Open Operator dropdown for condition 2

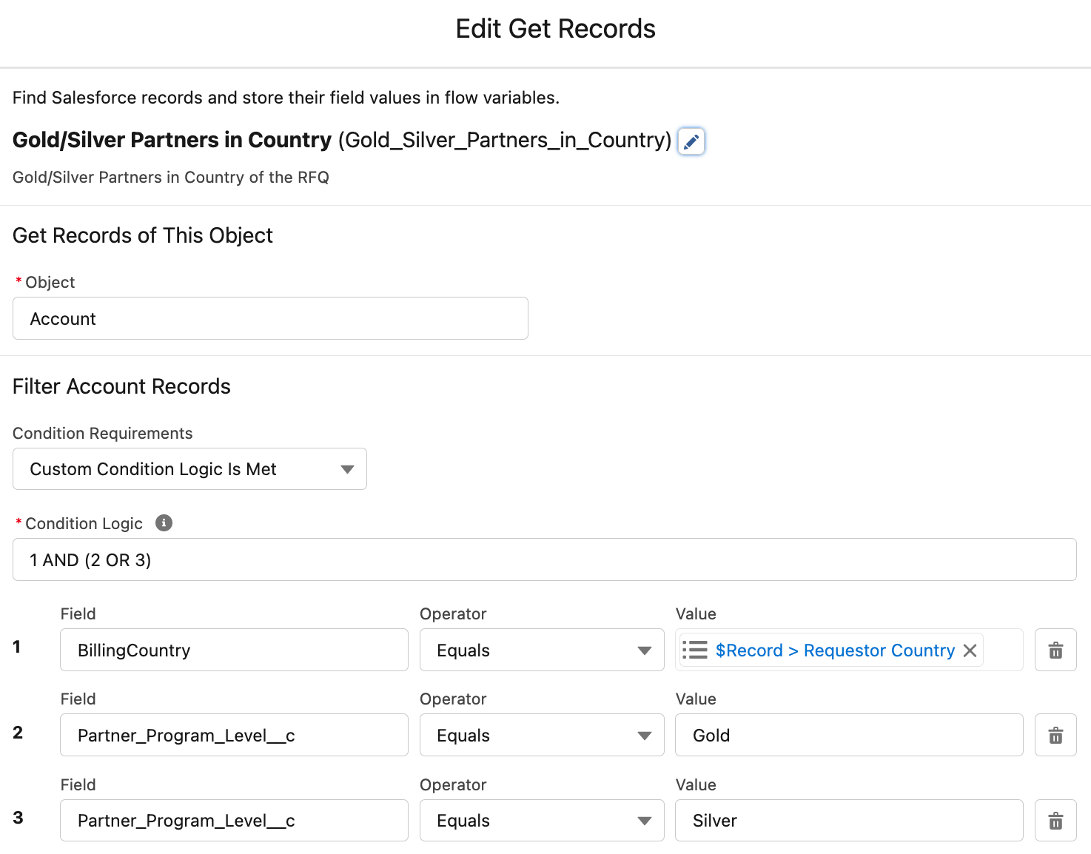coord(541,736)
